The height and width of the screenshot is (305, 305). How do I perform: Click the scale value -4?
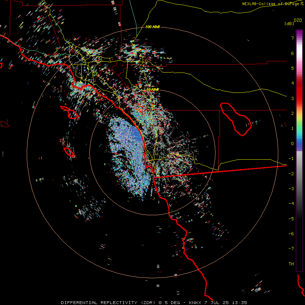291,204
